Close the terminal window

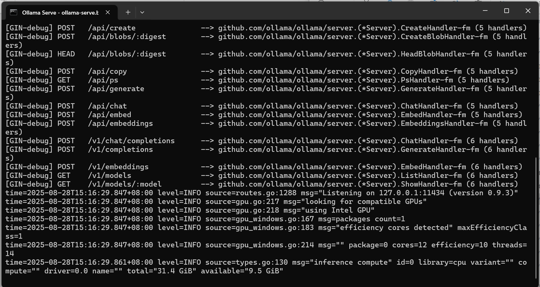click(528, 11)
